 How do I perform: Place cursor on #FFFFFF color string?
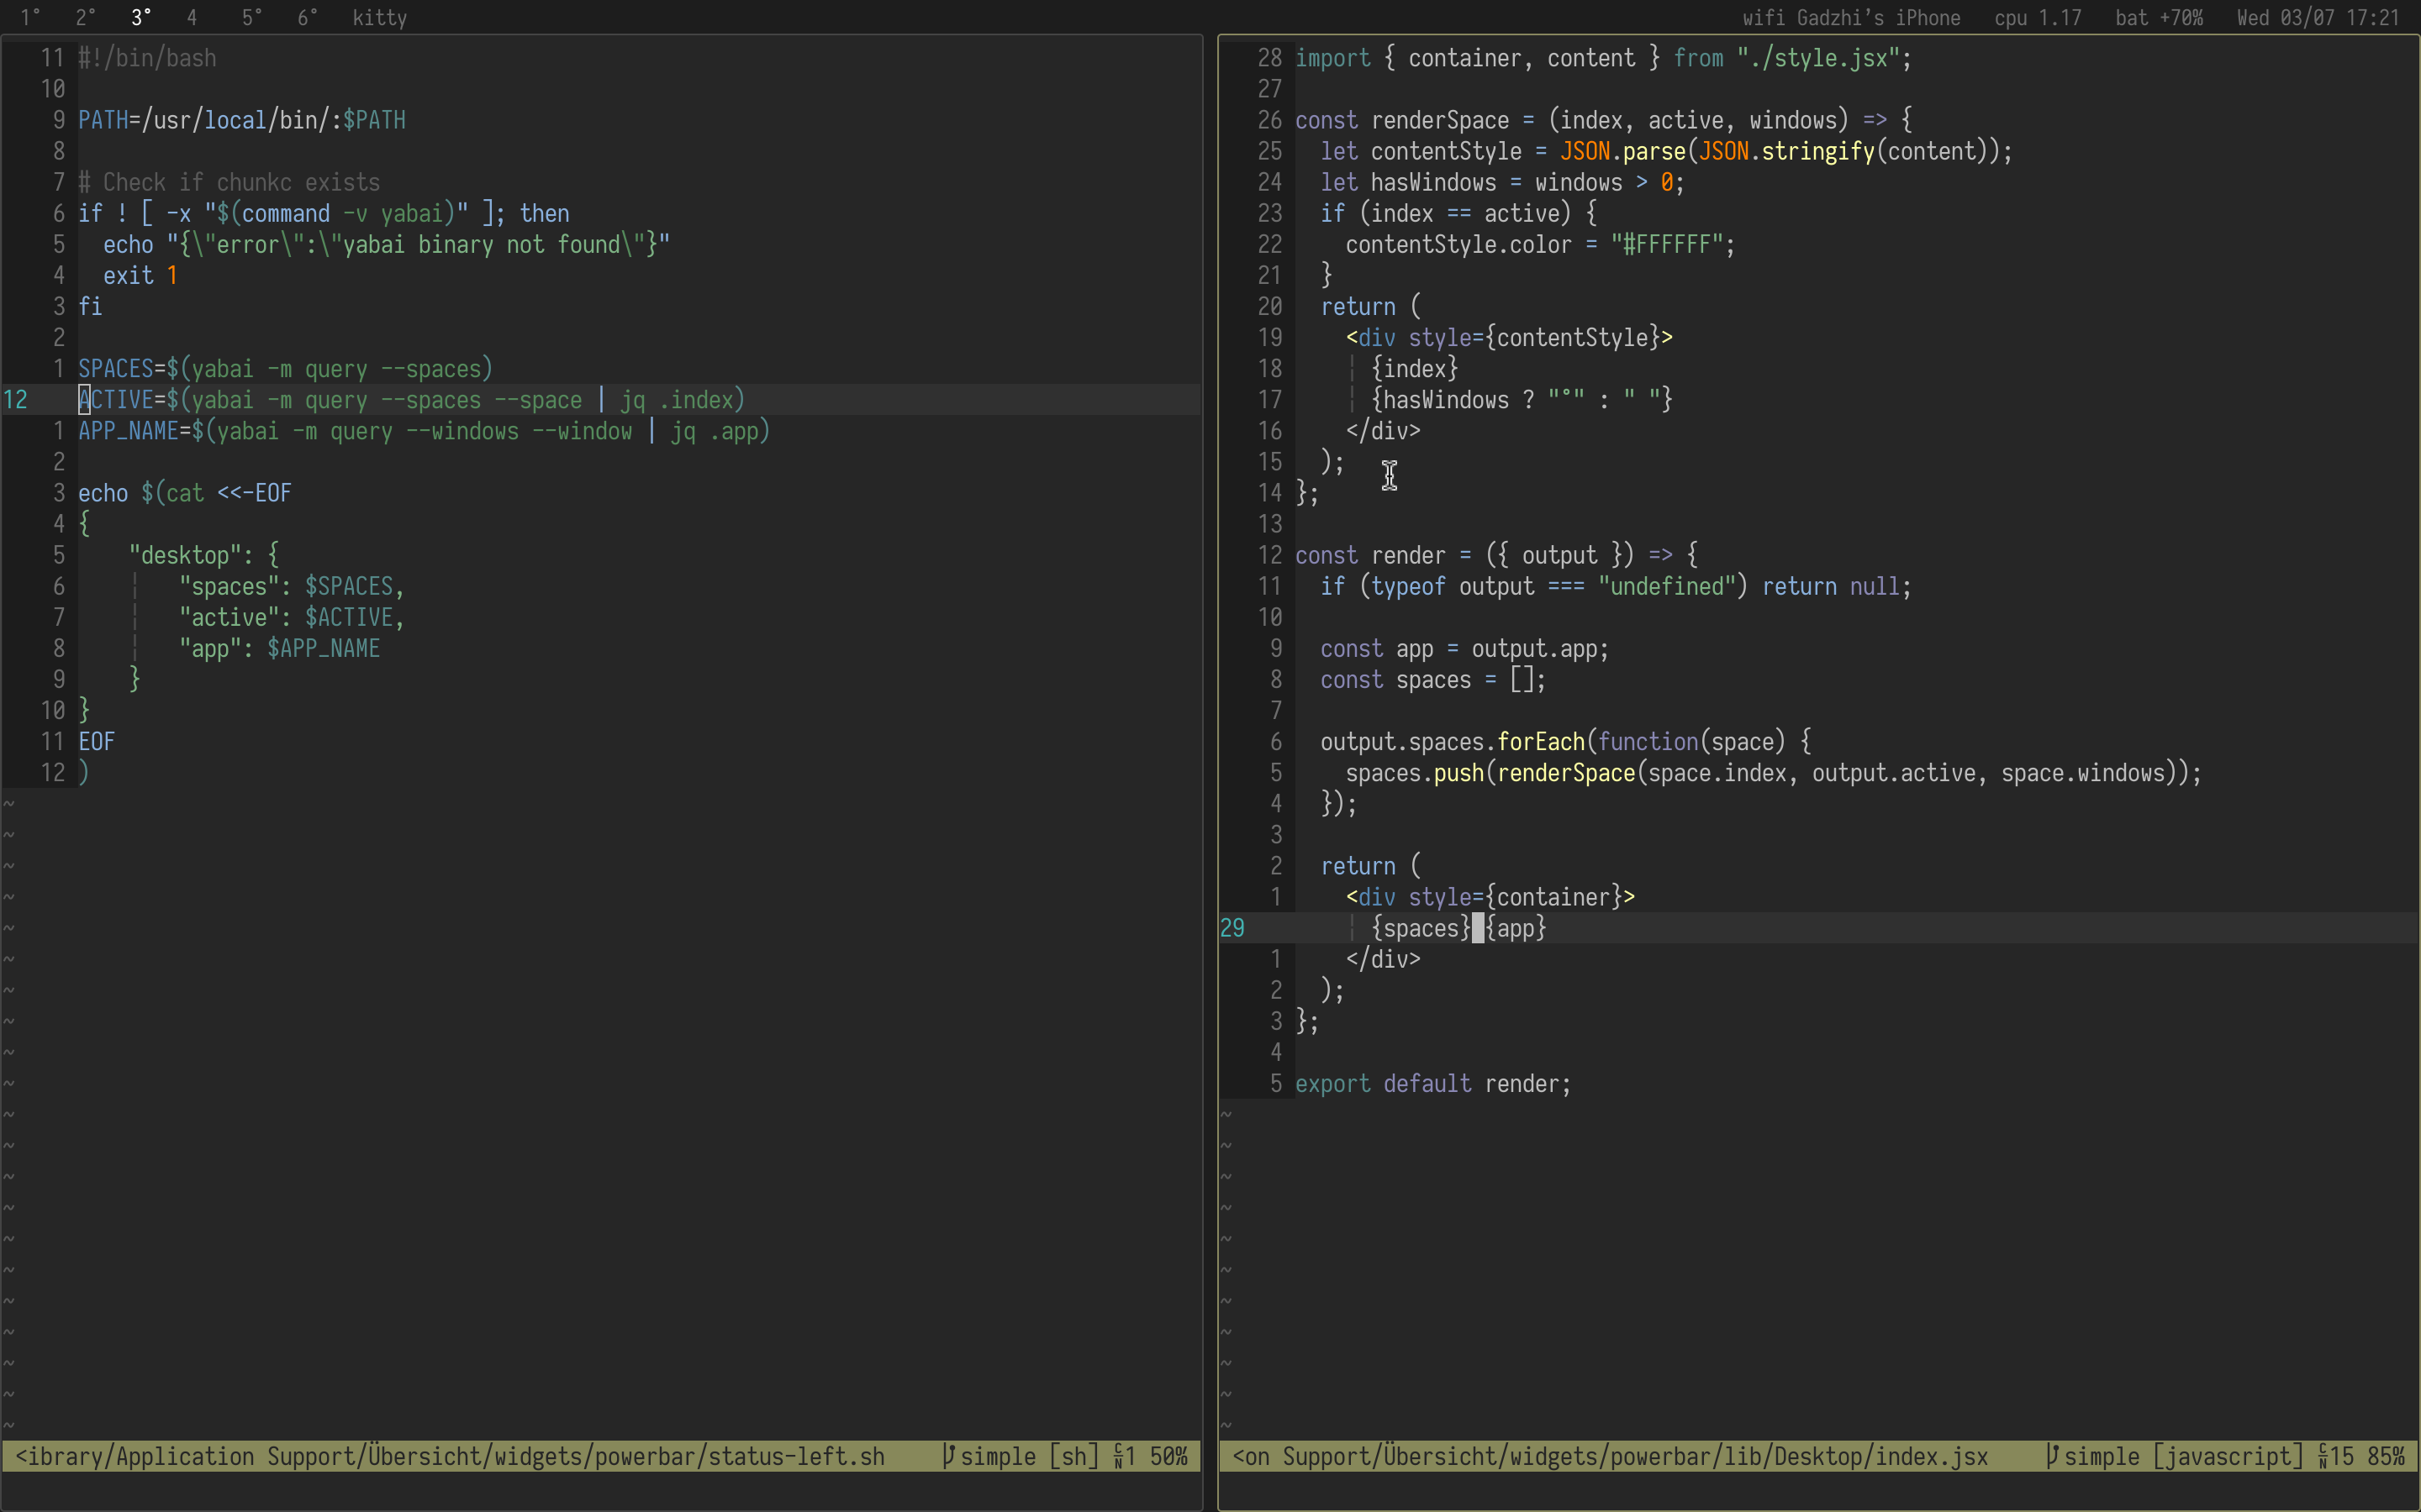[1670, 244]
